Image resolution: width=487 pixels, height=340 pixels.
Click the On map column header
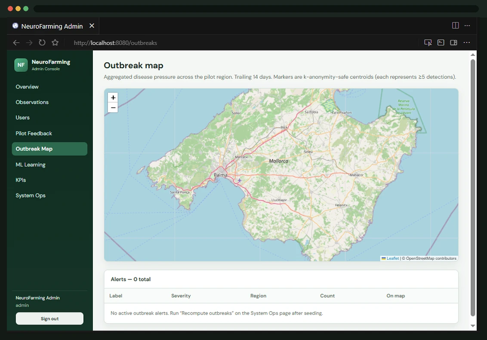[395, 296]
